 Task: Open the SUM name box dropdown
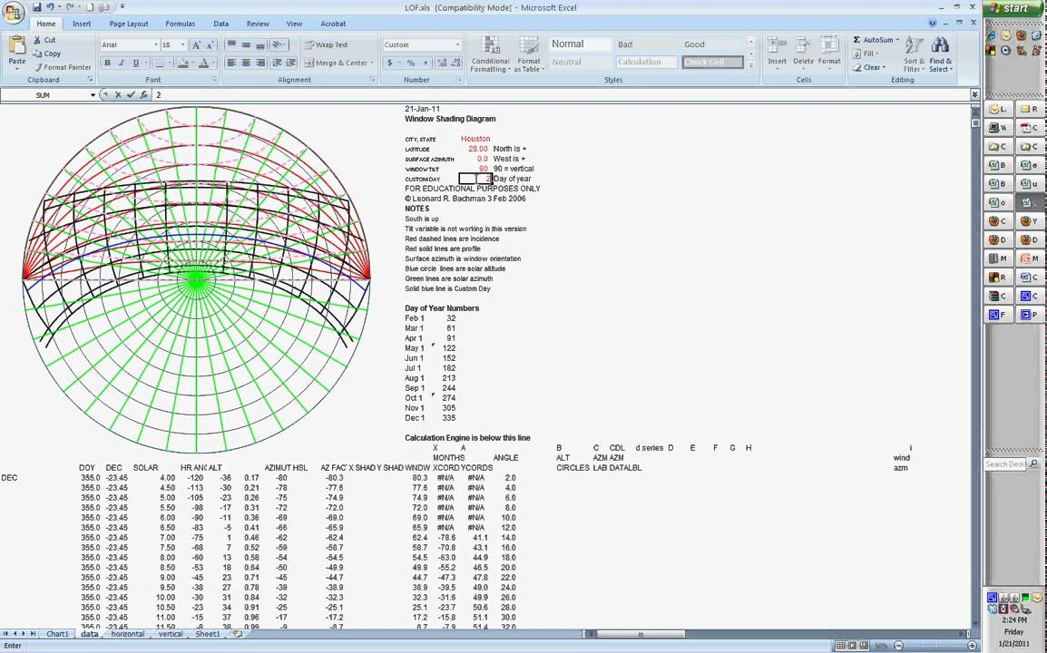coord(93,95)
